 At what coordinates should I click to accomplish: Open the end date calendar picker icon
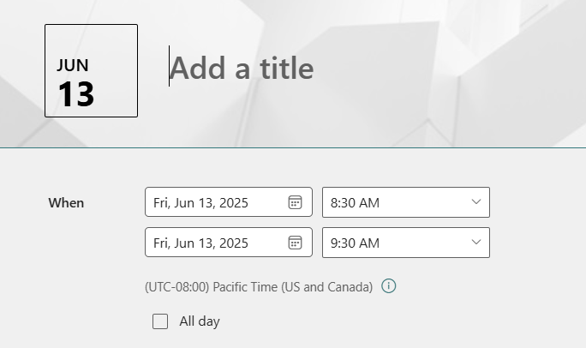tap(295, 243)
